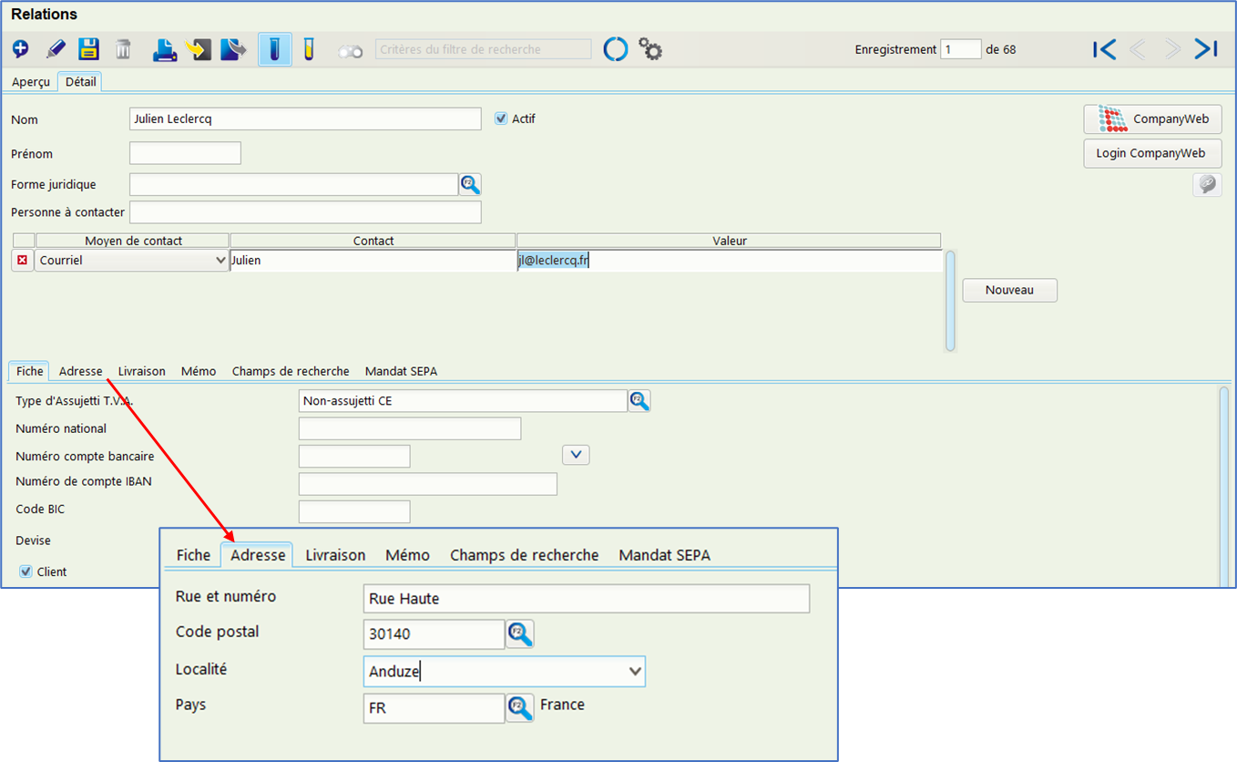Click the contact list vertical scrollbar

[x=950, y=301]
